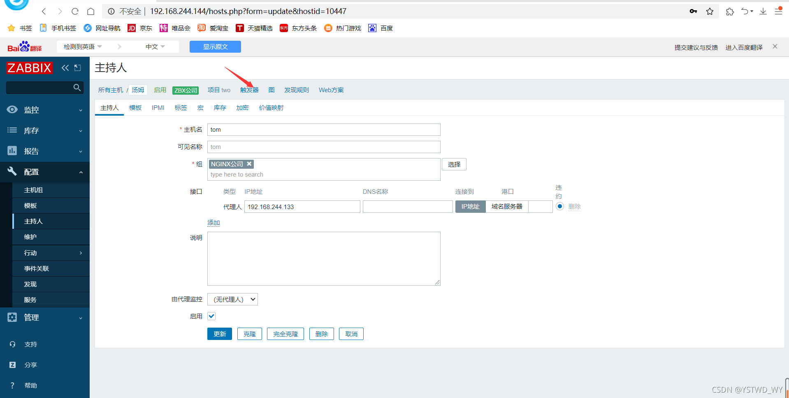Click the 主机名 input field

pyautogui.click(x=324, y=130)
